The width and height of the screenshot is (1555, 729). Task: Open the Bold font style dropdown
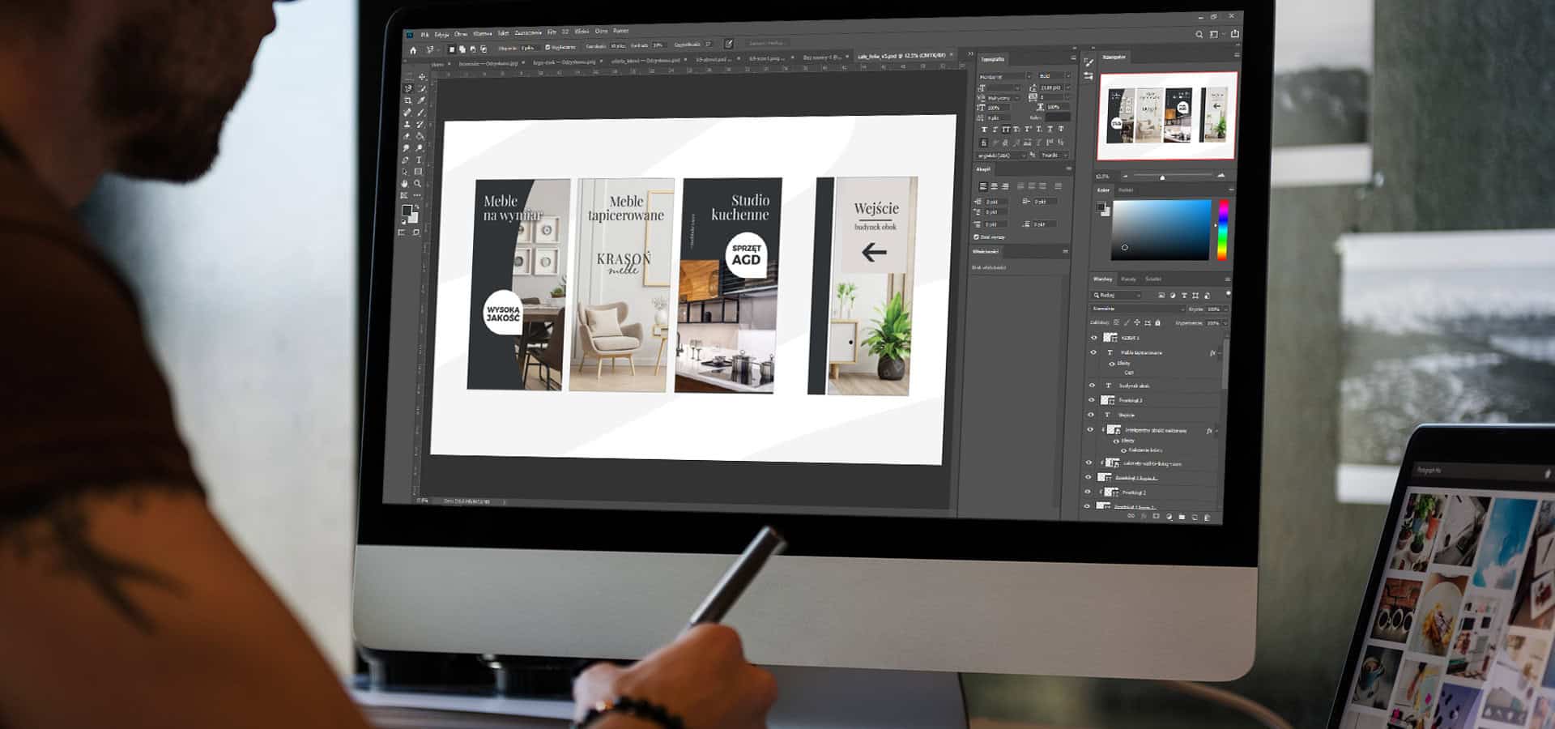(1054, 77)
